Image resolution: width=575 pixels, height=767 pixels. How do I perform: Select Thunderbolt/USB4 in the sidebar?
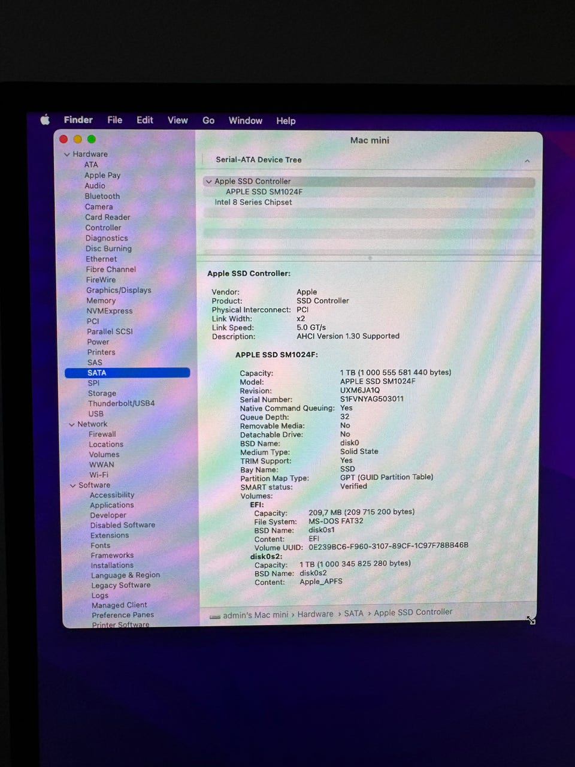click(122, 403)
